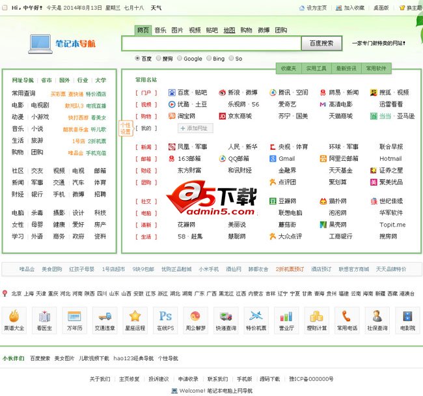This screenshot has width=423, height=396.
Task: Select the Google radio button
Action: pos(180,59)
